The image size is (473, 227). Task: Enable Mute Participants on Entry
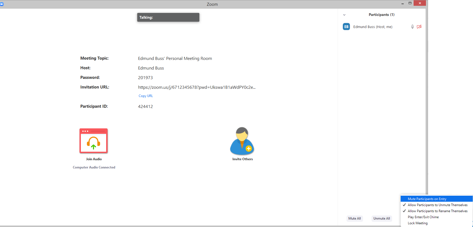point(437,199)
